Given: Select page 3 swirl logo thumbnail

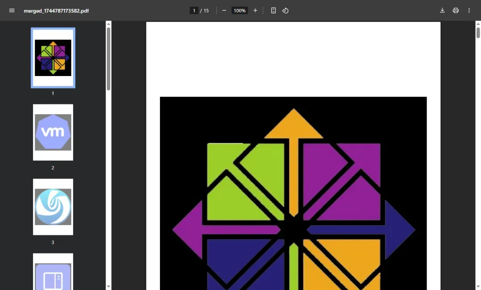Looking at the screenshot, I should (x=53, y=207).
